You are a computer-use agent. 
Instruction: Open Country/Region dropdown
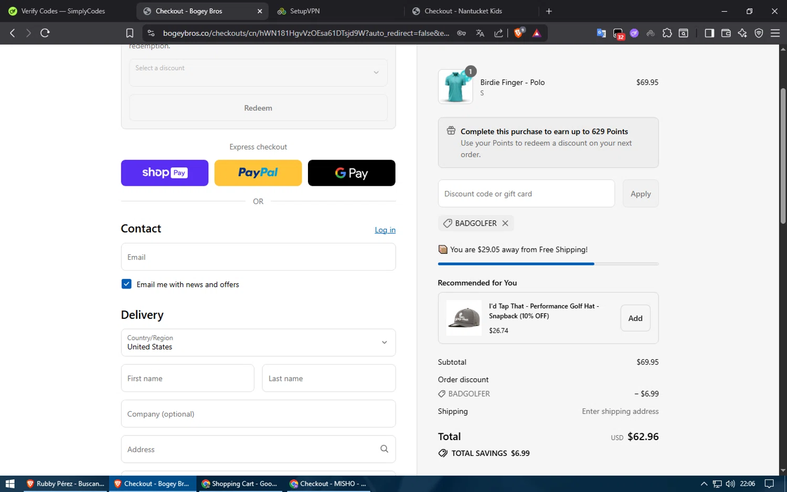coord(258,343)
